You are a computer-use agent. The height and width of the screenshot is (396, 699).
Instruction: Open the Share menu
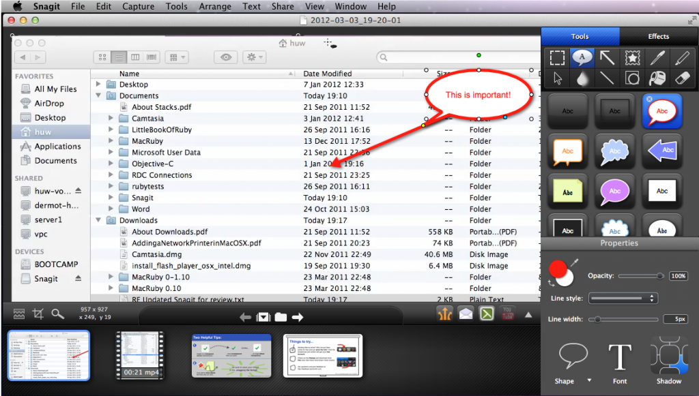click(x=283, y=7)
